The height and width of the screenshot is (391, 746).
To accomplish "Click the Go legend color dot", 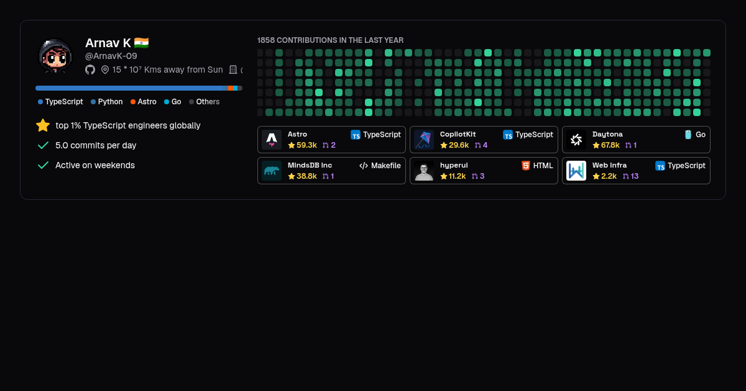I will 167,102.
